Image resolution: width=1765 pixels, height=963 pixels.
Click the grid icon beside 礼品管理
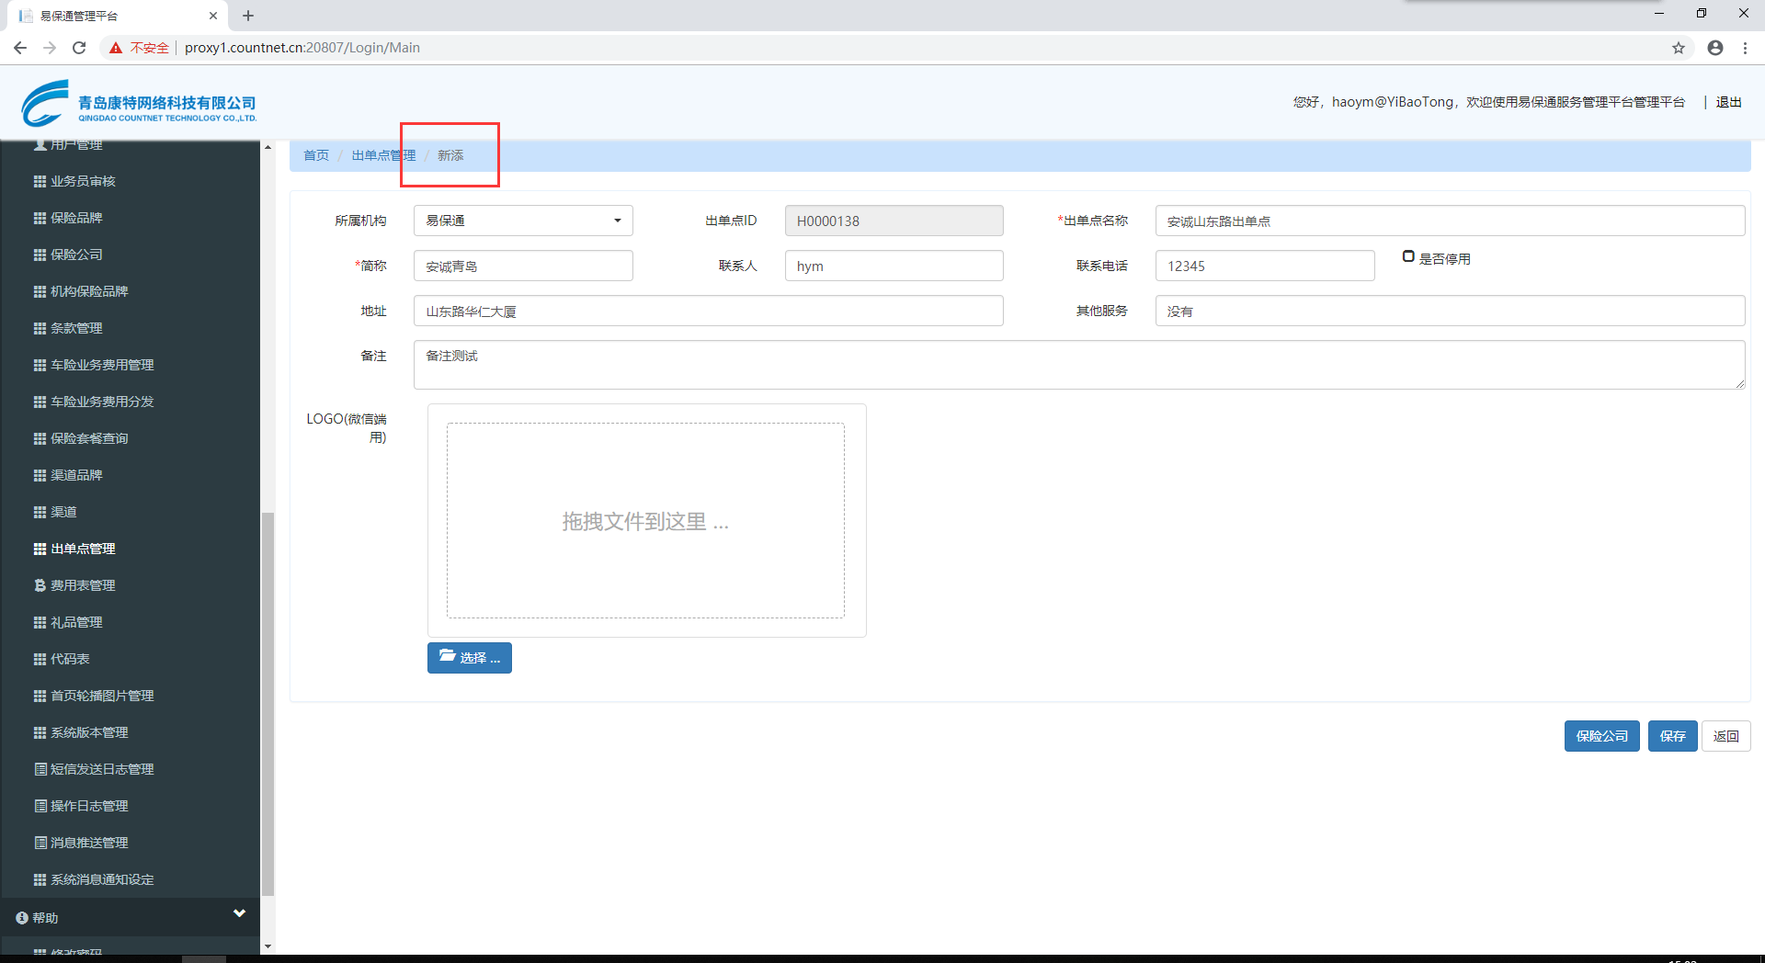click(40, 622)
